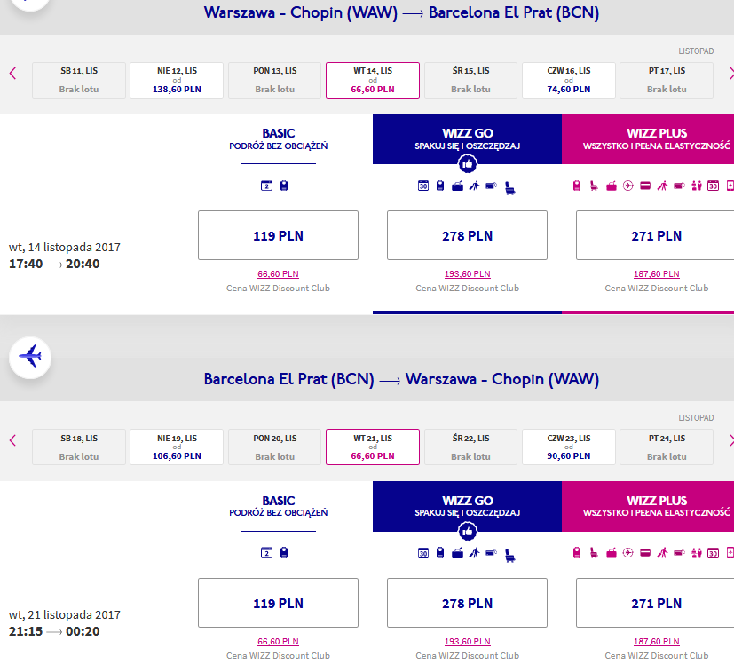Screen dimensions: 734x672
Task: Open outbound 66,60 PLN Discount Club price link
Action: [278, 274]
